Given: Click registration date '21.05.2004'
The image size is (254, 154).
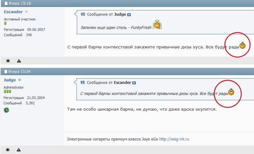Looking at the screenshot, I should click(36, 98).
